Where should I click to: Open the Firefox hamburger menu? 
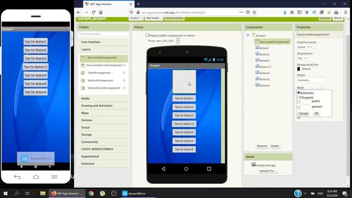pyautogui.click(x=345, y=12)
